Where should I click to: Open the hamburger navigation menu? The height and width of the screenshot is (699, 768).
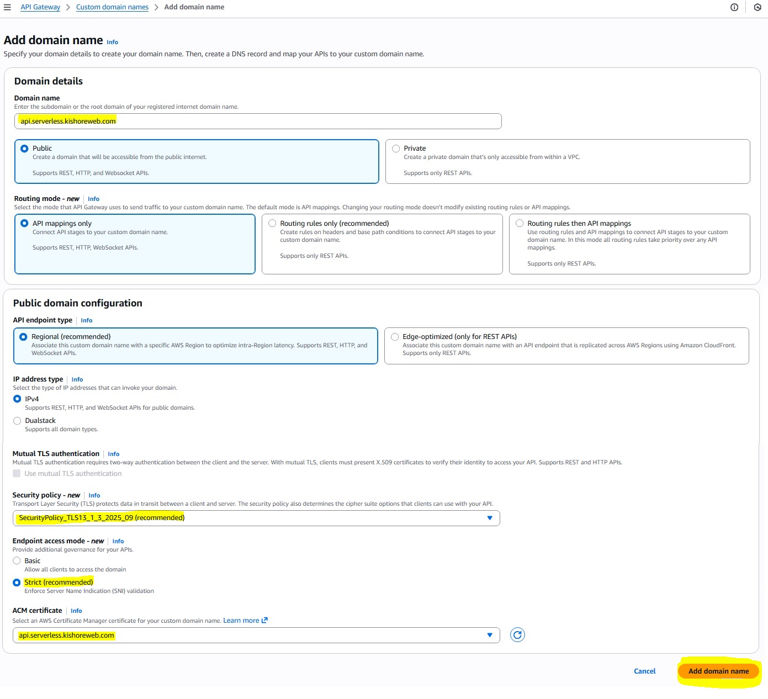click(x=7, y=7)
